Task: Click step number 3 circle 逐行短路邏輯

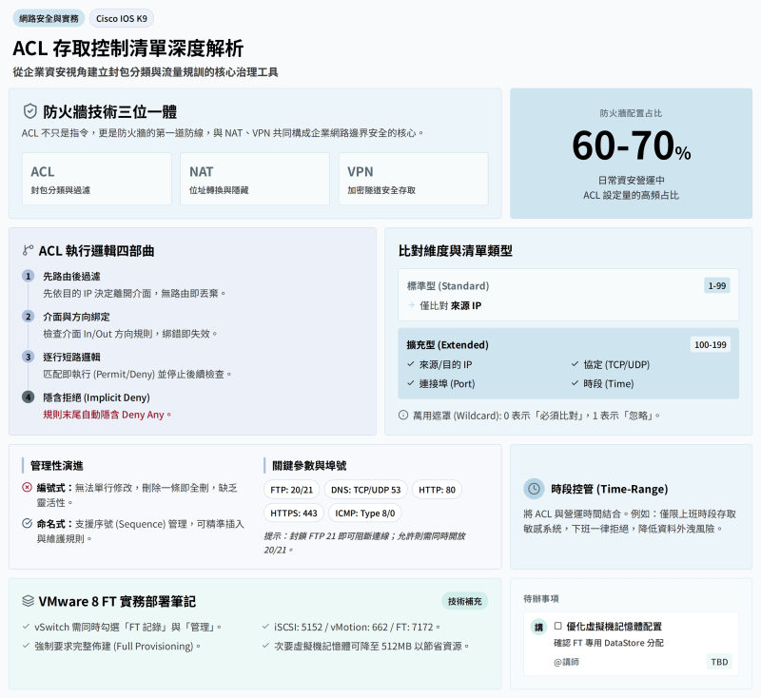Action: click(29, 357)
